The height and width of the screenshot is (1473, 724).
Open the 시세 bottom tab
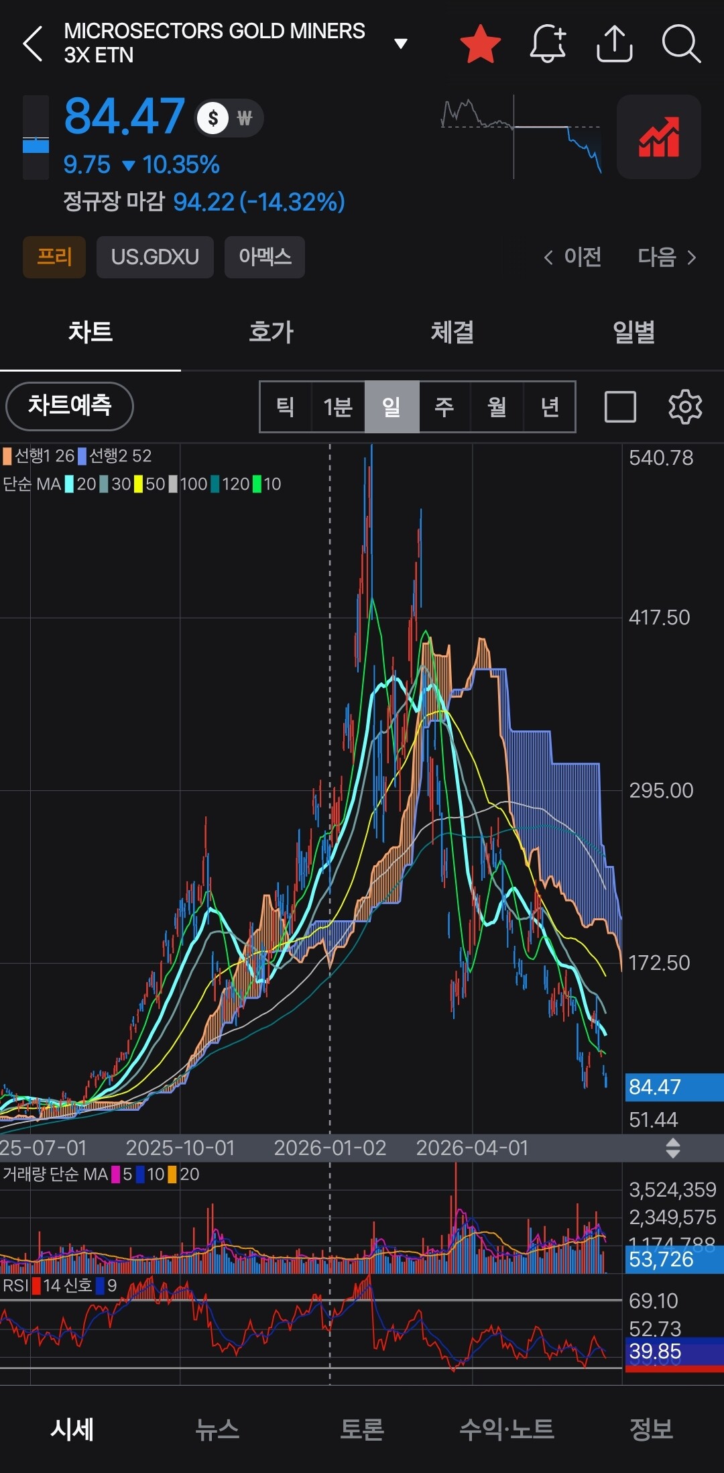72,1429
